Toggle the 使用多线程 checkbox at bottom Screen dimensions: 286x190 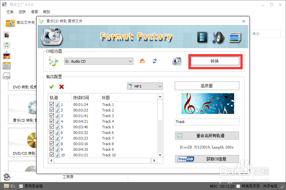[x=21, y=186]
